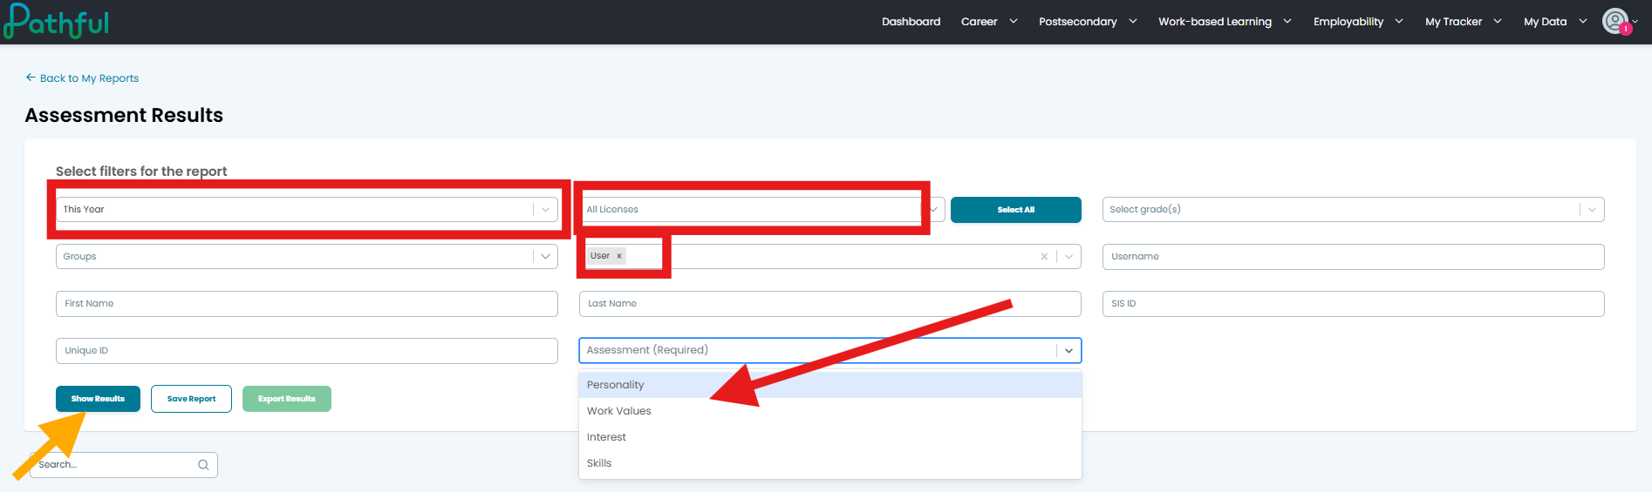Viewport: 1652px width, 492px height.
Task: Collapse the Assessment (Required) dropdown
Action: 1068,351
